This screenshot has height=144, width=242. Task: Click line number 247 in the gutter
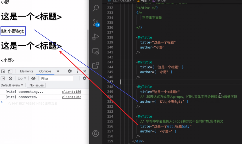coord(110,82)
